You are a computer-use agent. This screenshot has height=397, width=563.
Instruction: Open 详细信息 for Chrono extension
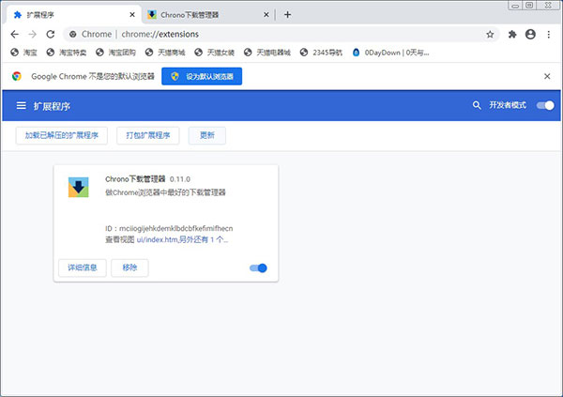click(82, 268)
